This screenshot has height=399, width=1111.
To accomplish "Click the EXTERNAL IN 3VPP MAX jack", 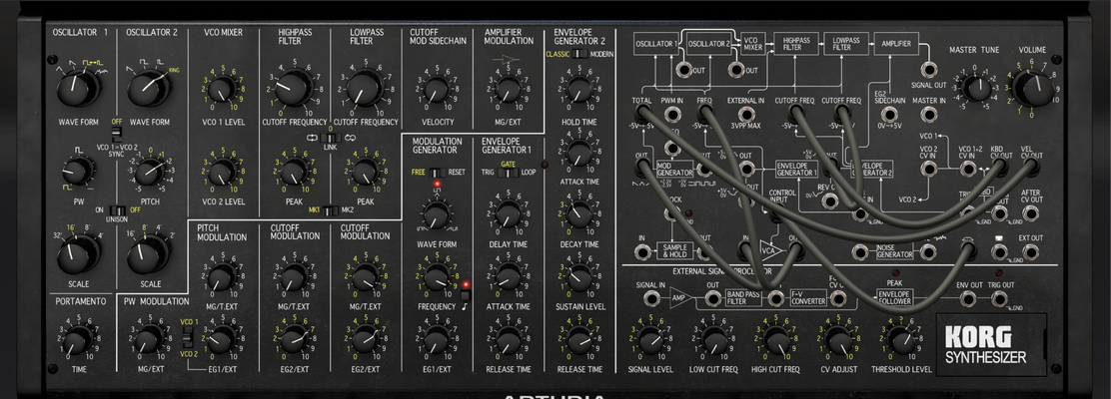I will [x=745, y=114].
